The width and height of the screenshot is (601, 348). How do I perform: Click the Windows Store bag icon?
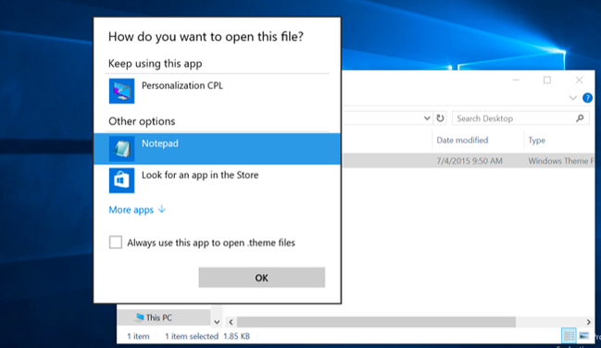121,180
